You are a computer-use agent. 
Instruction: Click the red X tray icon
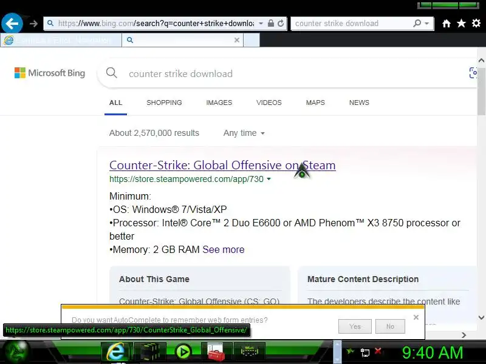(x=378, y=351)
